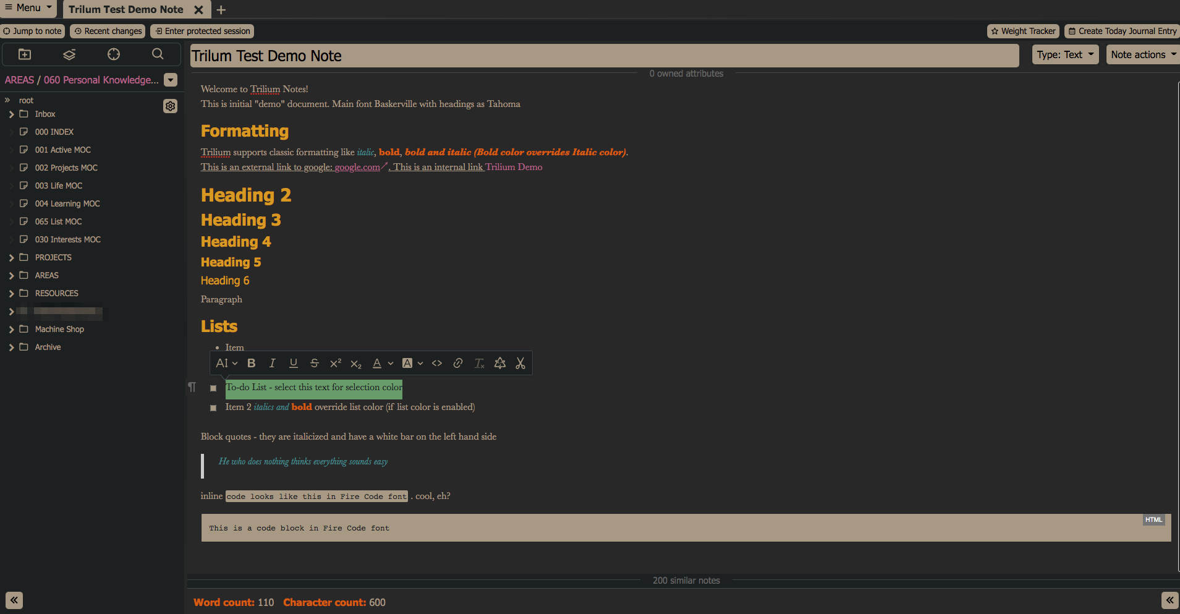This screenshot has width=1180, height=614.
Task: Click the Create Today Journal Entry button
Action: point(1122,31)
